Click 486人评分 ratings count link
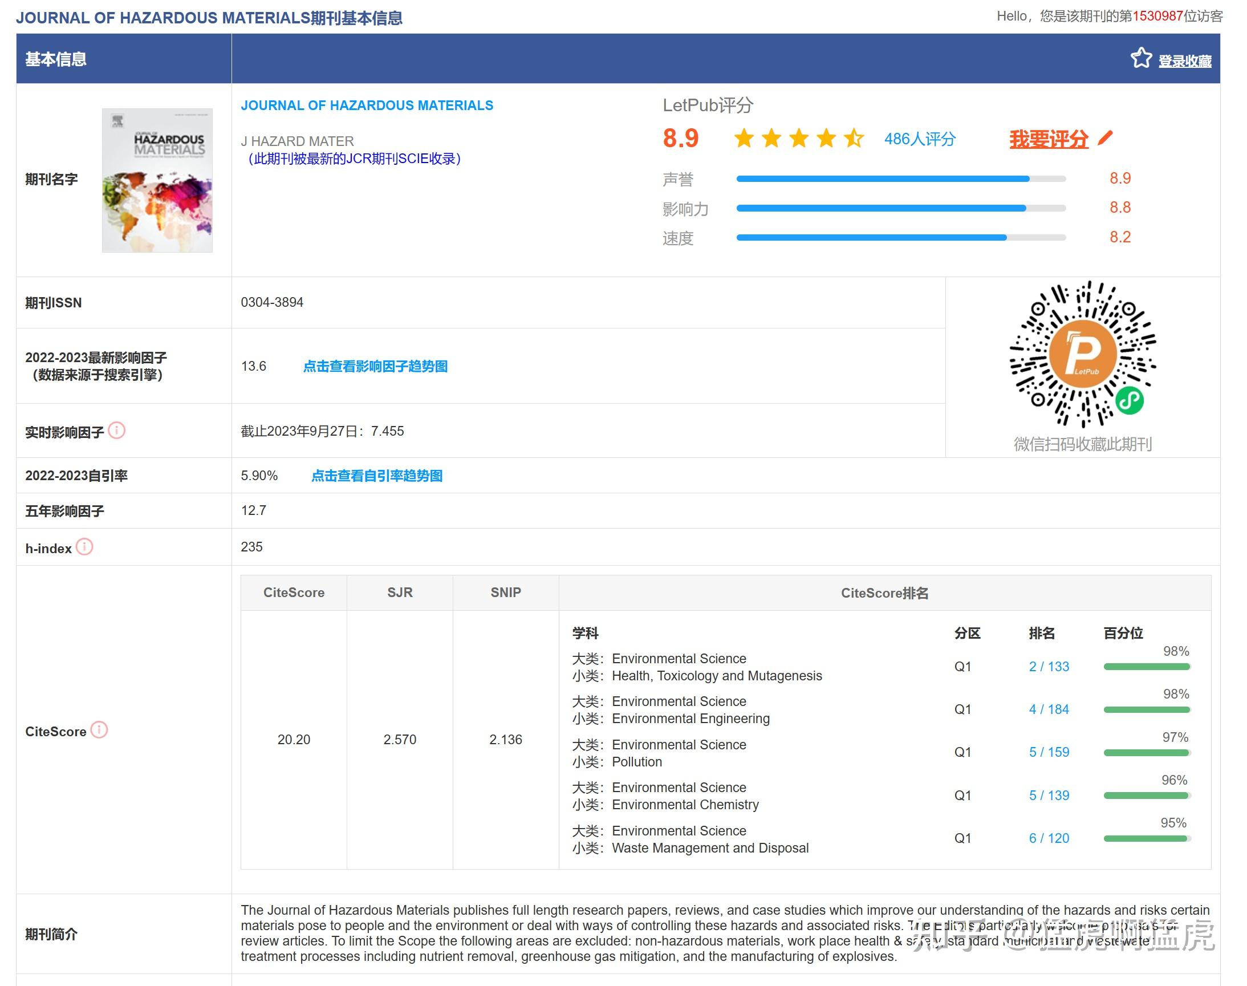Screen dimensions: 1247x986 point(920,139)
